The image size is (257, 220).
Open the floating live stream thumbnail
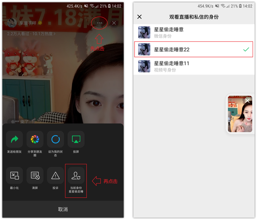click(x=240, y=114)
